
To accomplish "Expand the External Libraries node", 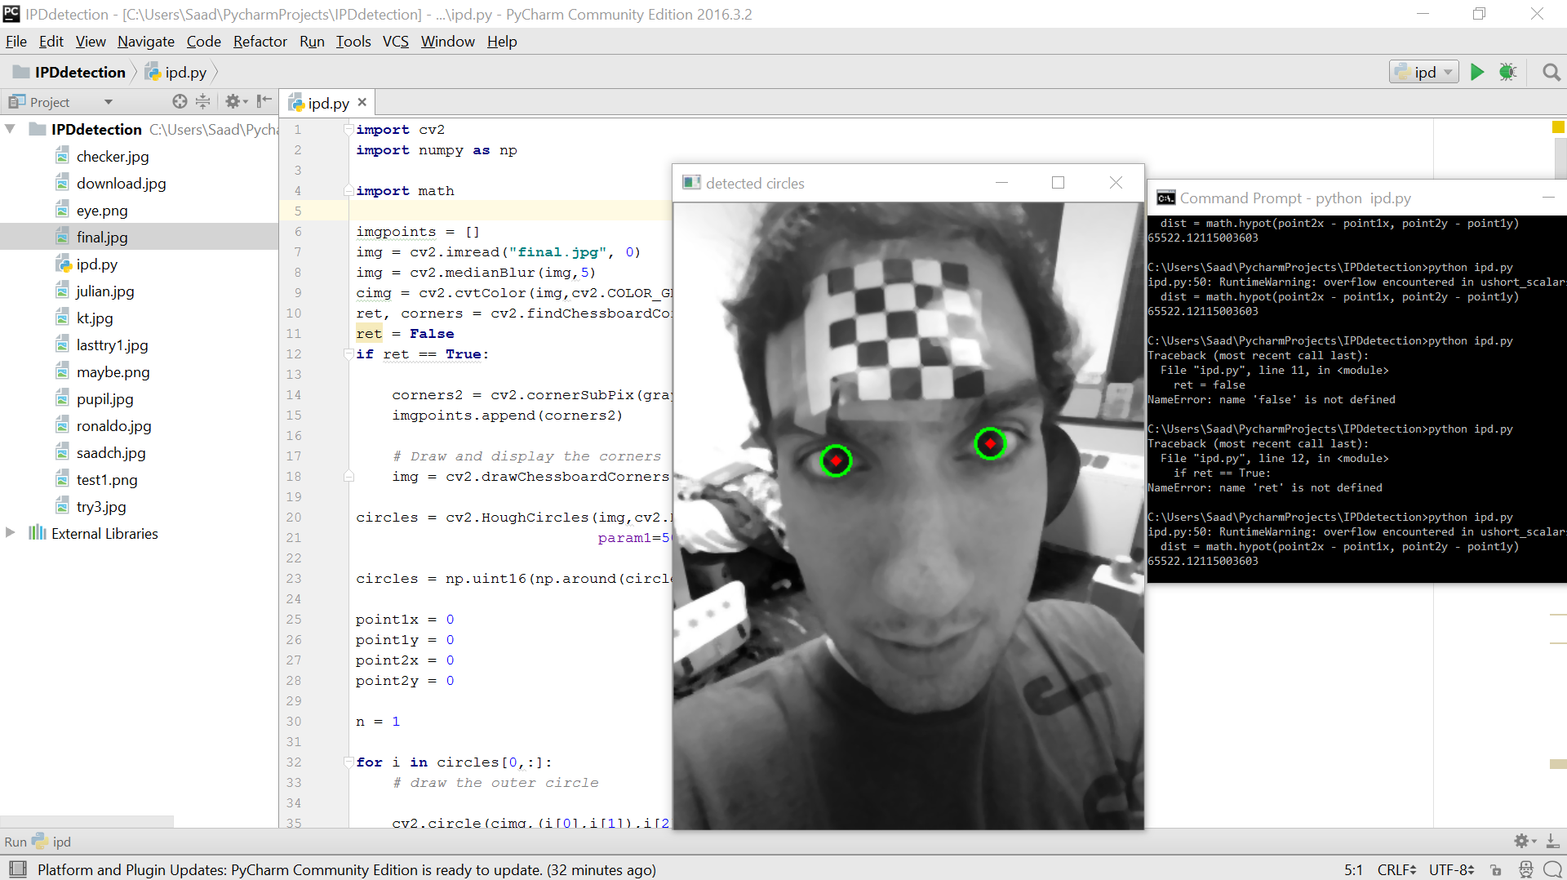I will click(x=11, y=533).
